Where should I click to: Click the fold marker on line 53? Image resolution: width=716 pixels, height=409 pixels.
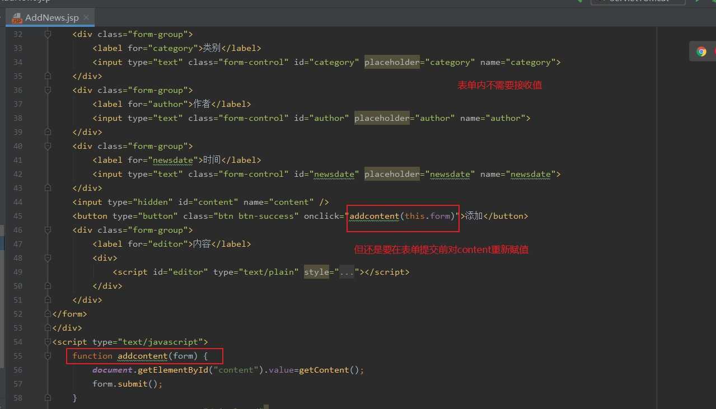[48, 328]
